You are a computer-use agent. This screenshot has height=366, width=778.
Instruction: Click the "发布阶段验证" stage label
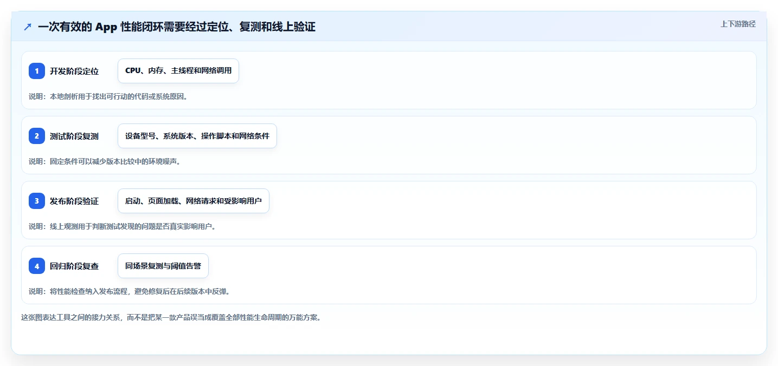(74, 201)
